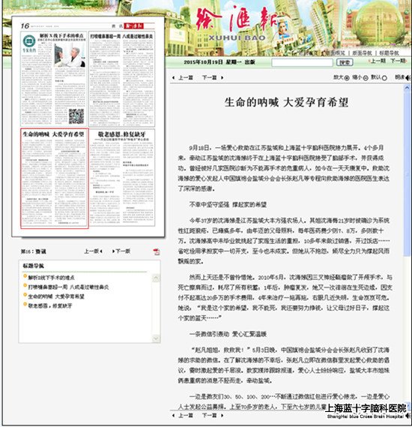Viewport: 412px width, 427px height.
Task: Open 解析X线下手术的难点 article link
Action: coord(51,278)
